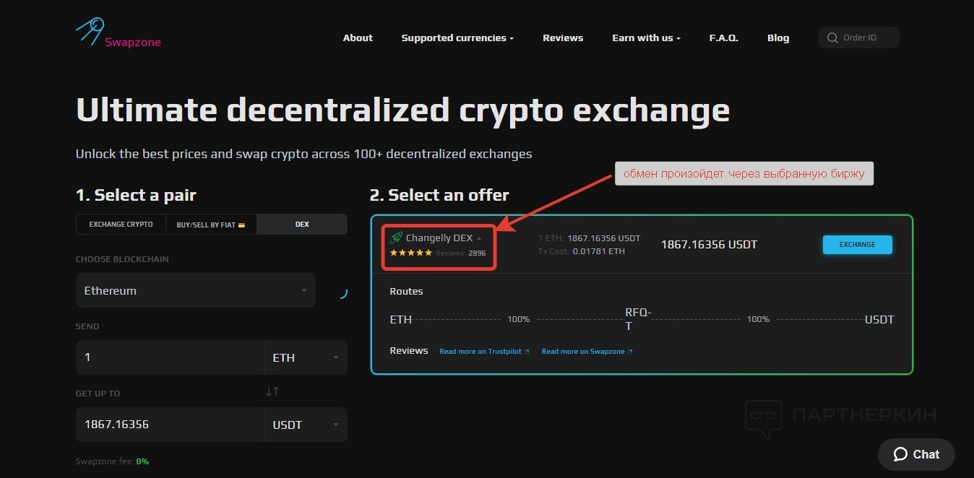
Task: Collapse the Changelly DEX offer details
Action: click(x=479, y=238)
